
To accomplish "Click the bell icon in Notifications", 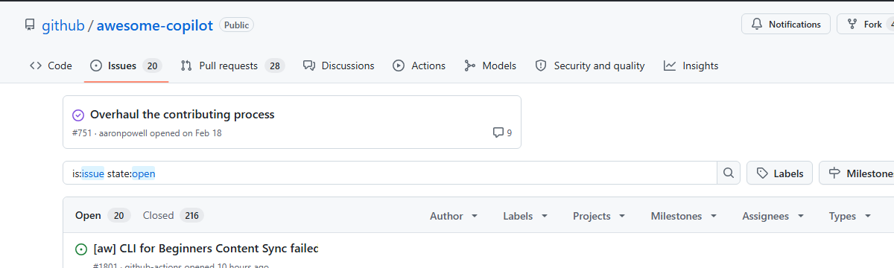I will 757,25.
